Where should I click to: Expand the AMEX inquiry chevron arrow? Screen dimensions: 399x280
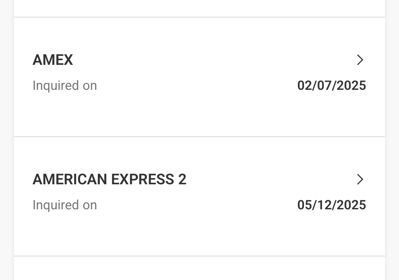pos(360,60)
